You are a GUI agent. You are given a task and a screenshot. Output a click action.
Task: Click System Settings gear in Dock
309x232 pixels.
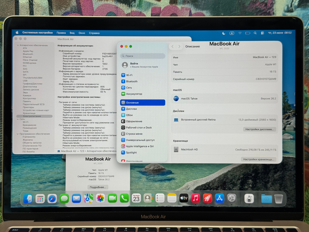coord(231,199)
